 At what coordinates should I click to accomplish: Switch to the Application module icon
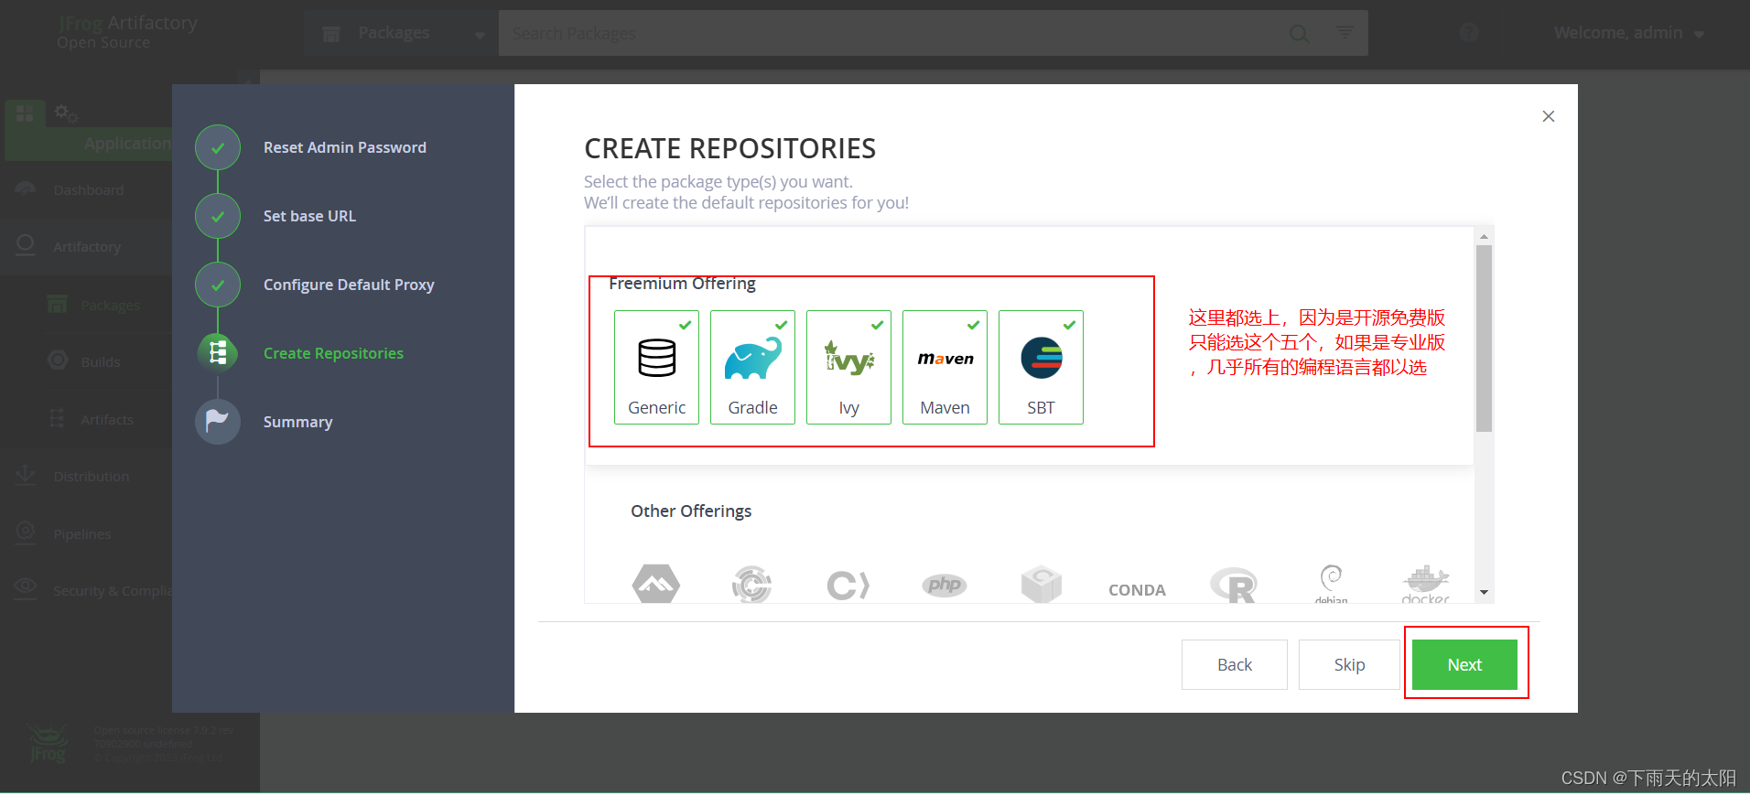25,113
